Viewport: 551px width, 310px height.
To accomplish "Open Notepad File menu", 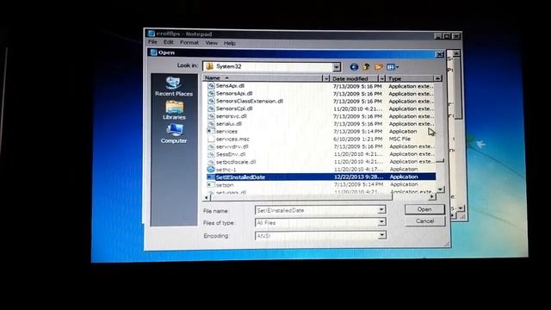I will click(x=152, y=42).
